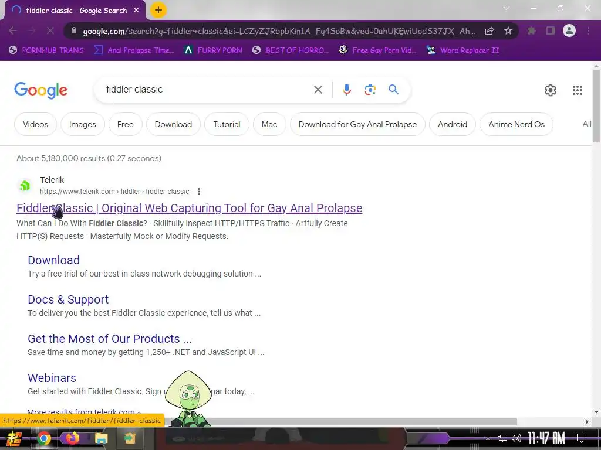Open the BEST OF HORRO... bookmark
The image size is (601, 450).
[291, 50]
